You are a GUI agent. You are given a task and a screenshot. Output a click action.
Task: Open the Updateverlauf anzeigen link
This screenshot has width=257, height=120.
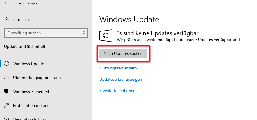coord(121,79)
